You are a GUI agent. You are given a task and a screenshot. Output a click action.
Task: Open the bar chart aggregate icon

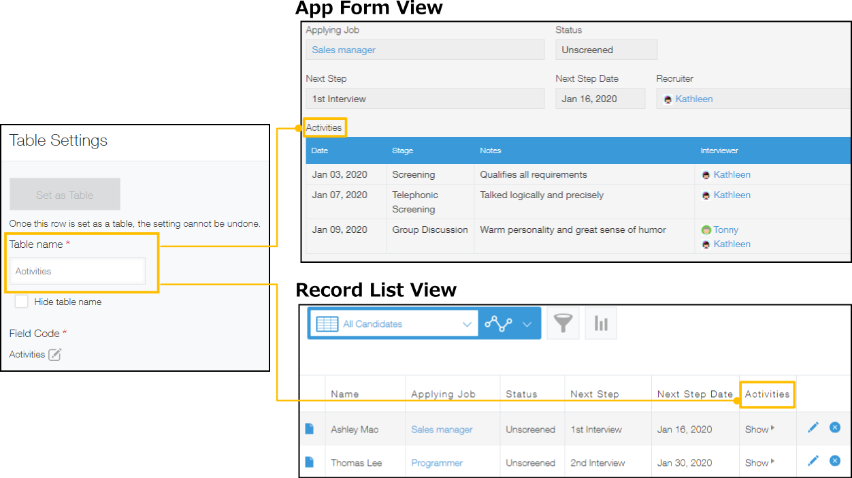tap(600, 323)
